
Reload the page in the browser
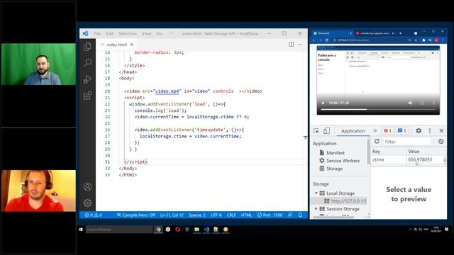pyautogui.click(x=326, y=40)
